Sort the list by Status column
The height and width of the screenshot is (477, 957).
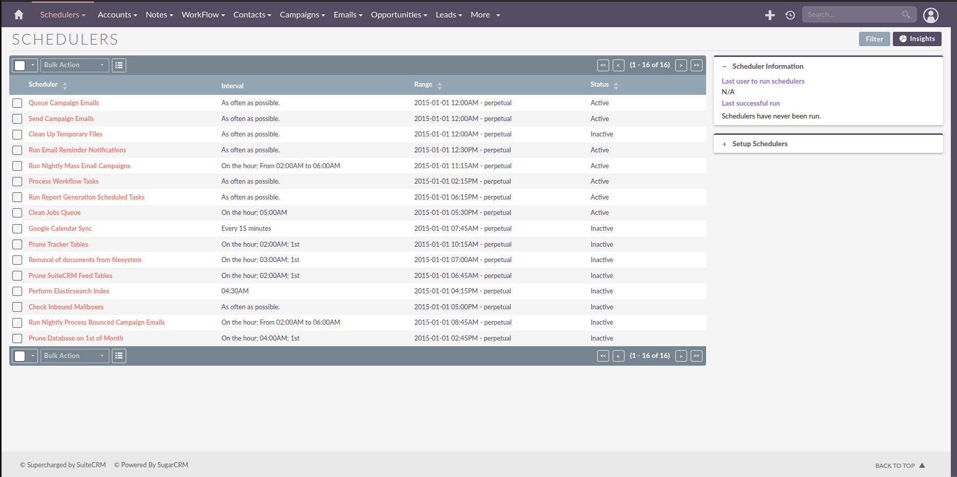click(x=599, y=85)
